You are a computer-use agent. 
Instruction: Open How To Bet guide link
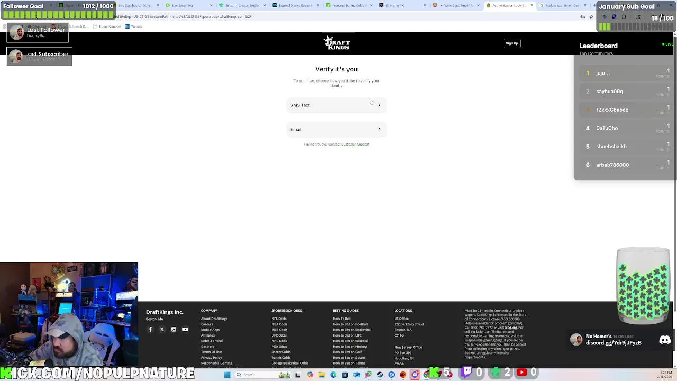tap(342, 319)
